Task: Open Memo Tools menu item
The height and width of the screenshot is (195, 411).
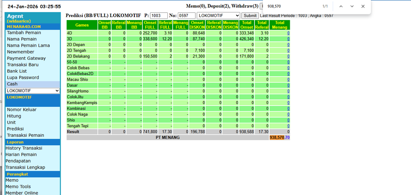Action: (x=18, y=187)
